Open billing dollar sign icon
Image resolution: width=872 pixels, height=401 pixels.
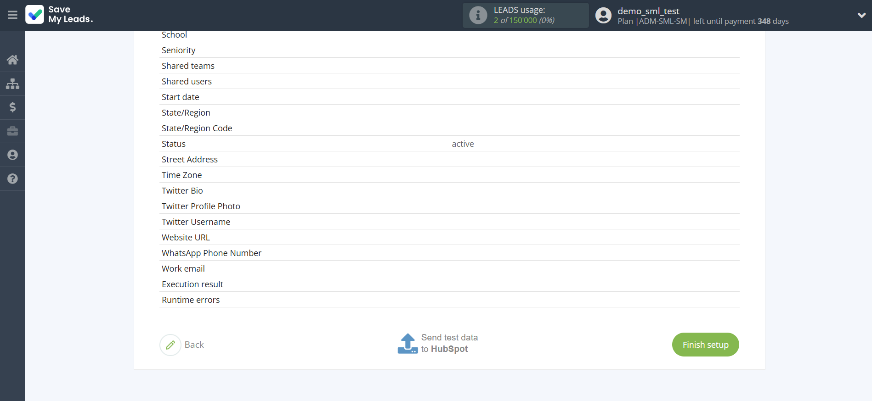(12, 107)
